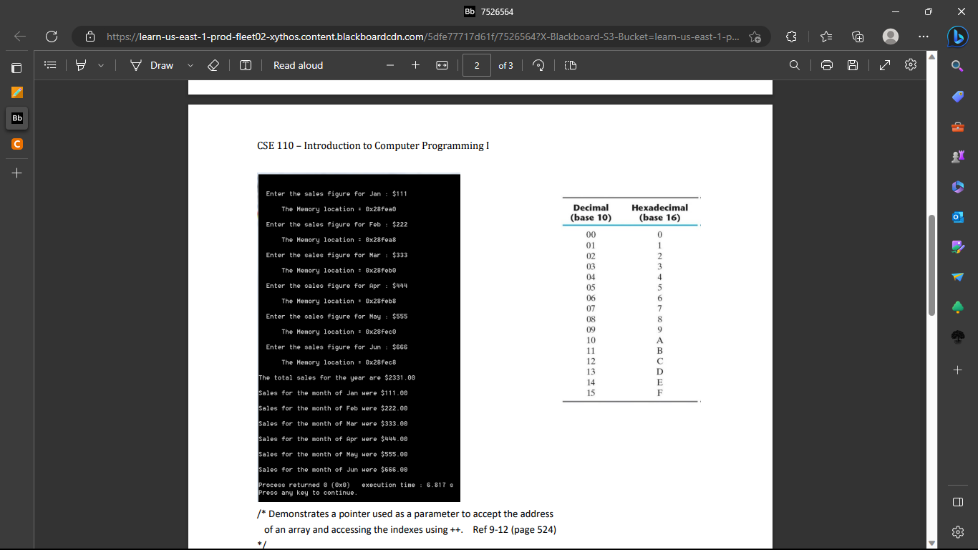Viewport: 978px width, 550px height.
Task: Switch to the Bb blackboard tab
Action: click(16, 119)
